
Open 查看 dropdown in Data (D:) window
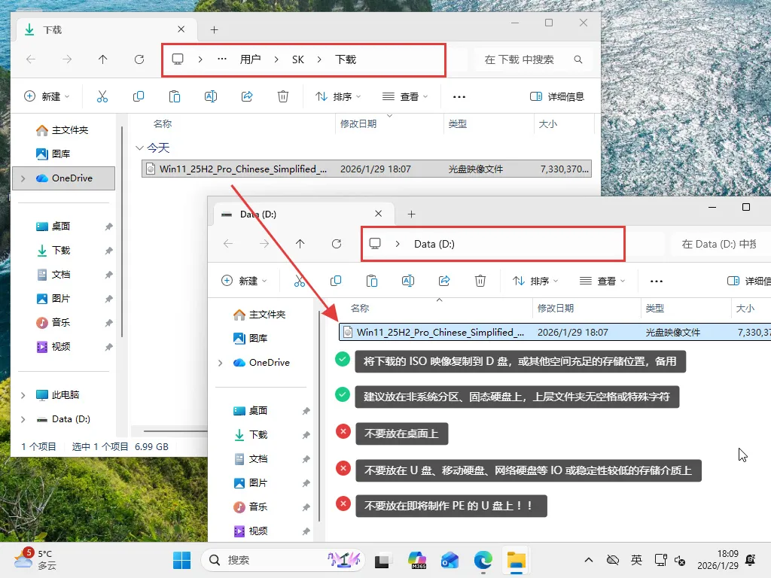point(602,281)
